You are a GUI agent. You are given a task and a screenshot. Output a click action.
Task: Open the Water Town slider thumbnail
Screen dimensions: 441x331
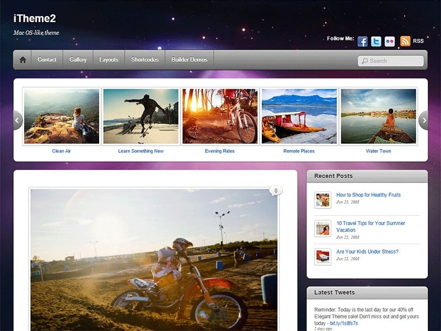pyautogui.click(x=379, y=116)
